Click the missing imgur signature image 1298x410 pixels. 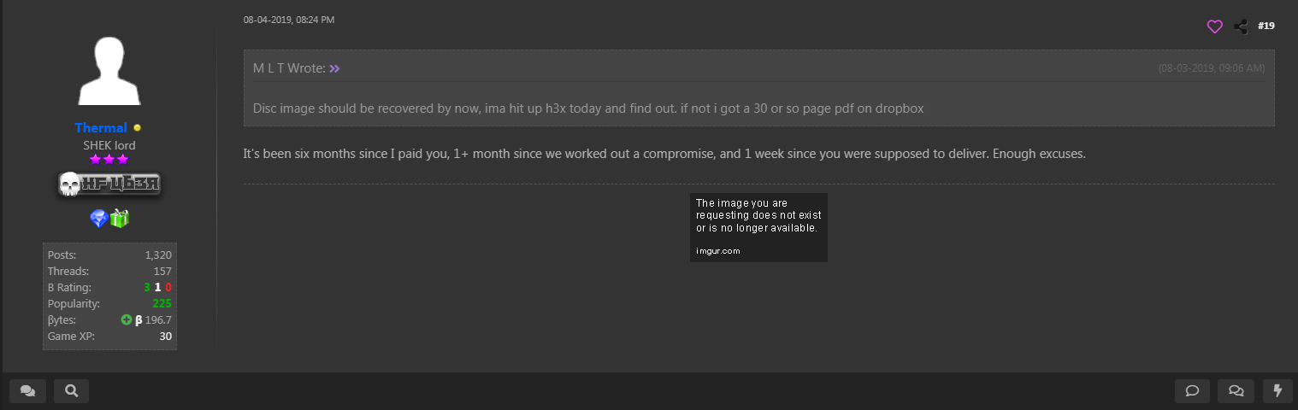coord(758,227)
